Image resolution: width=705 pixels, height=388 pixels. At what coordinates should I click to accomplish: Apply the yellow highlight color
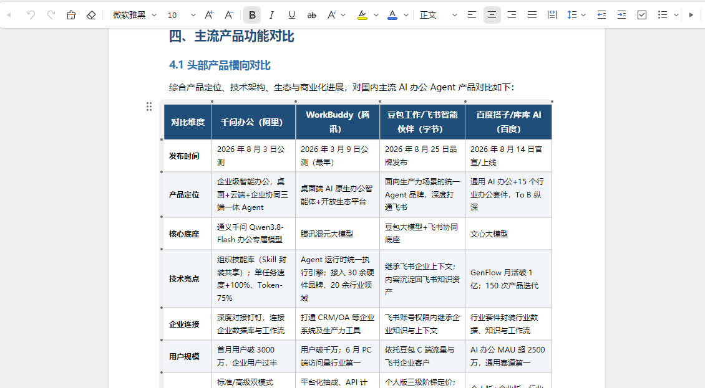[362, 15]
